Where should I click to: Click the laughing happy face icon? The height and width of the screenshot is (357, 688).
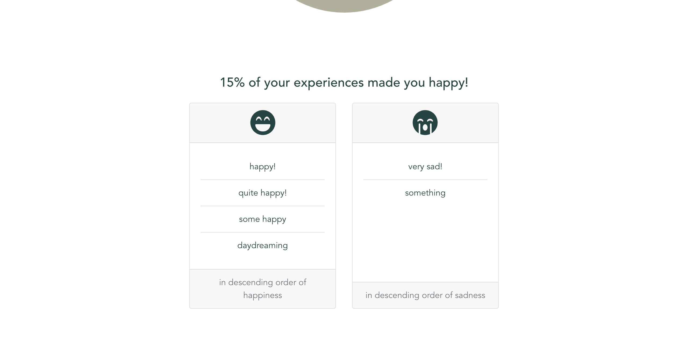coord(263,123)
